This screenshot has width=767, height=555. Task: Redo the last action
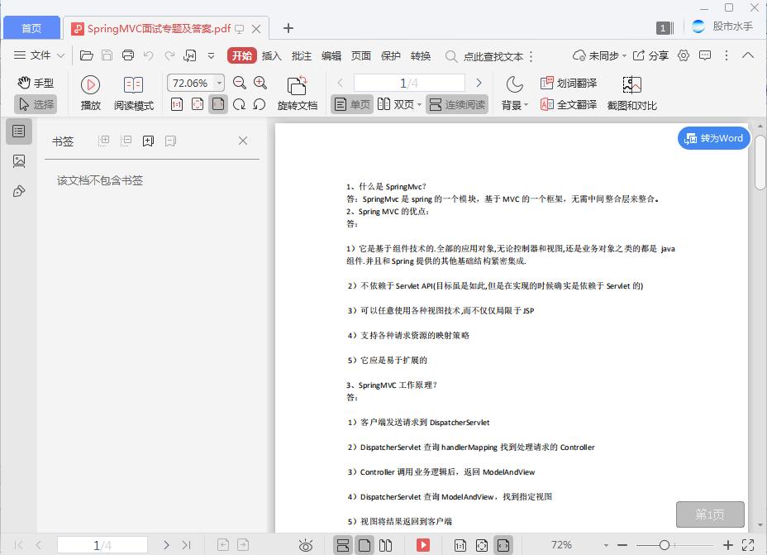coord(169,55)
